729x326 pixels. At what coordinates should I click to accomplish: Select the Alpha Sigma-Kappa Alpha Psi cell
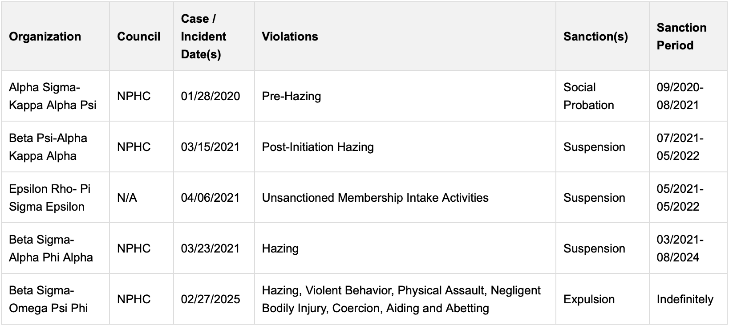click(53, 96)
